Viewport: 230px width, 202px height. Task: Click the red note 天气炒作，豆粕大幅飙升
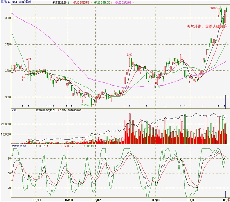click(x=207, y=27)
